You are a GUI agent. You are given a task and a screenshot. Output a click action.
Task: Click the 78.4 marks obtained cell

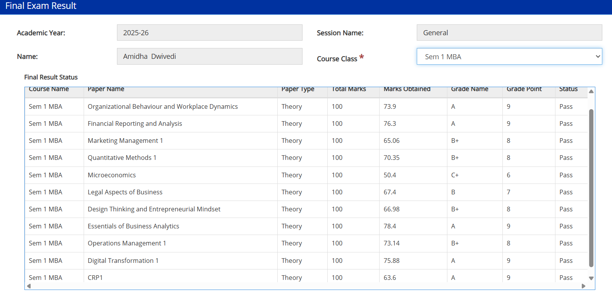[390, 226]
